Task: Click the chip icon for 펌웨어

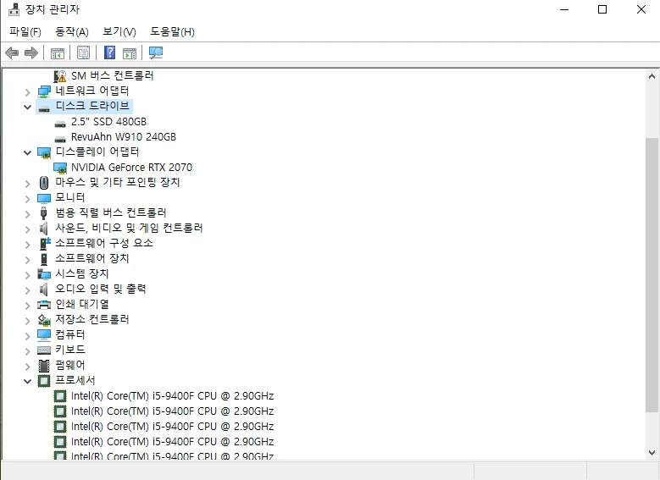Action: (x=44, y=365)
